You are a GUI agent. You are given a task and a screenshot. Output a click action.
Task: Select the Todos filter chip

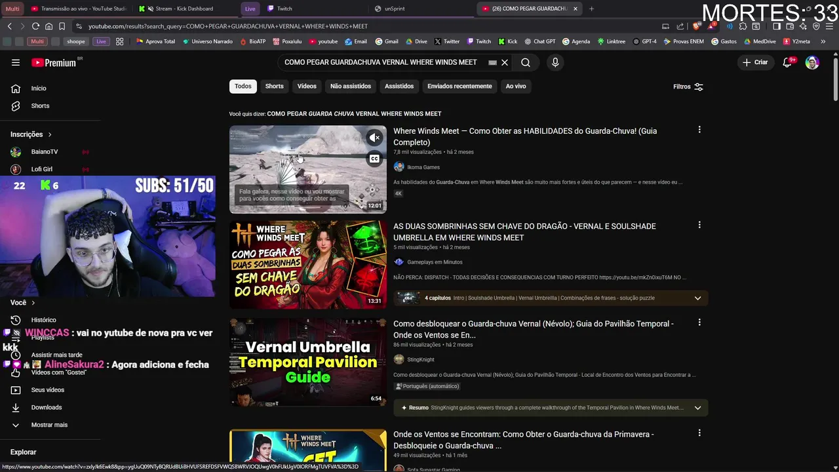(x=243, y=86)
